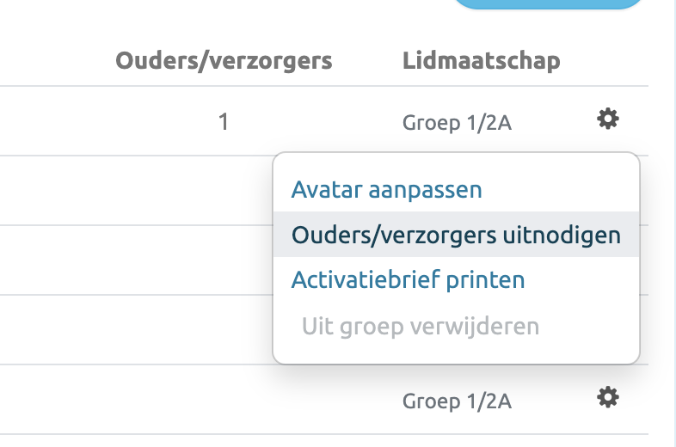Click "Groep 1/2A" in the first row

pyautogui.click(x=457, y=123)
